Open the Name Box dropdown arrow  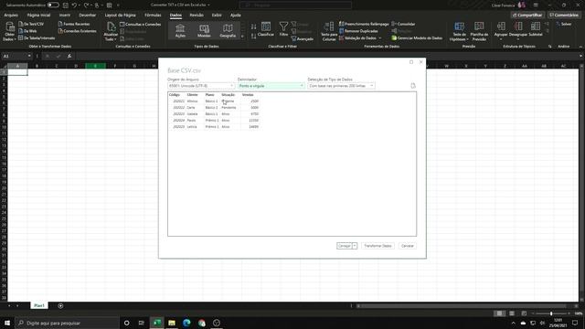(x=29, y=56)
